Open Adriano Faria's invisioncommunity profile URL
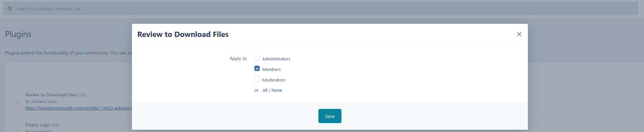This screenshot has height=132, width=644. [x=79, y=108]
